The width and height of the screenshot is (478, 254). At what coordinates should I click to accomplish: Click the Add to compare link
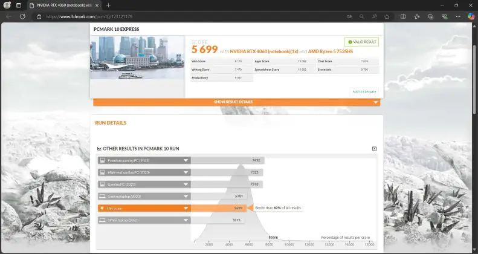coord(364,91)
